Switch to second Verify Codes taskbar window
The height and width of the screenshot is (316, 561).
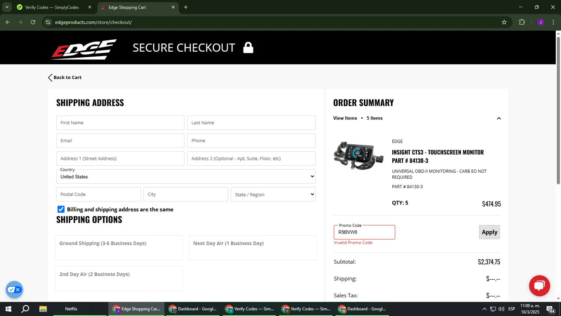click(x=306, y=309)
